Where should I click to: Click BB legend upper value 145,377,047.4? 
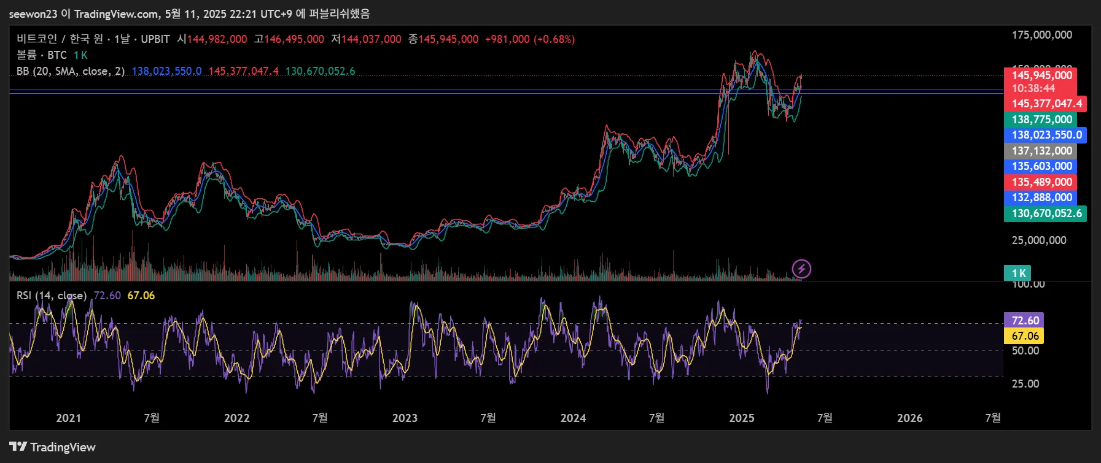tap(243, 71)
